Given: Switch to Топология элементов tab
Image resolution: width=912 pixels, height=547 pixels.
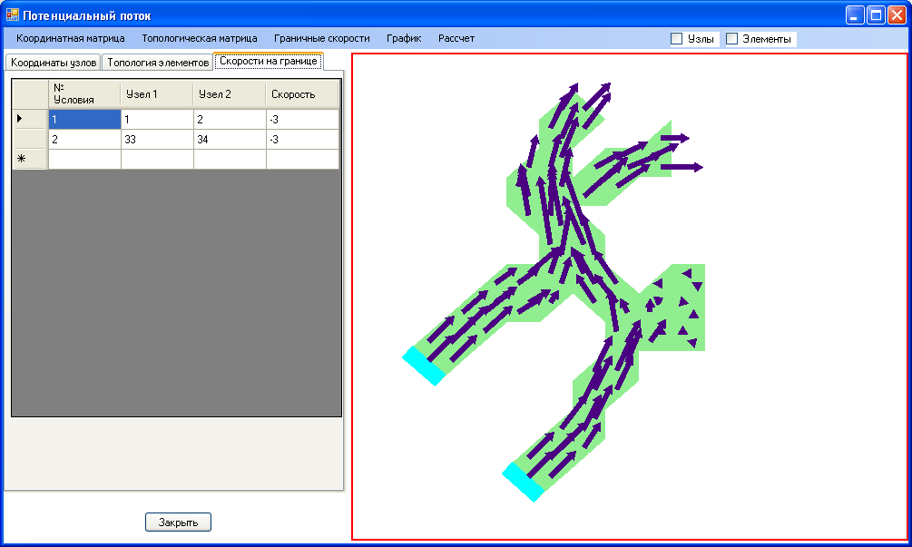Looking at the screenshot, I should point(158,63).
